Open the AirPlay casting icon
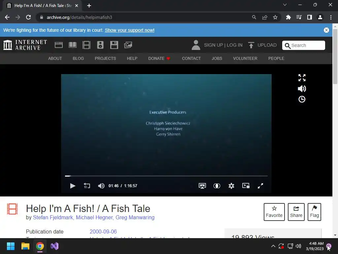The image size is (338, 254). pyautogui.click(x=202, y=186)
